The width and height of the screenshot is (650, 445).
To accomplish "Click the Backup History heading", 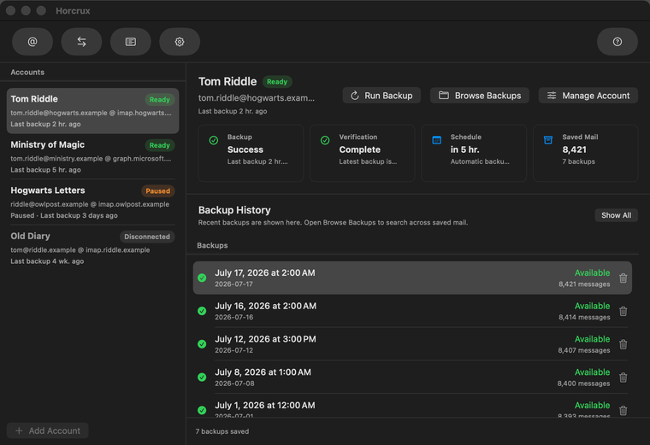I will pos(234,210).
